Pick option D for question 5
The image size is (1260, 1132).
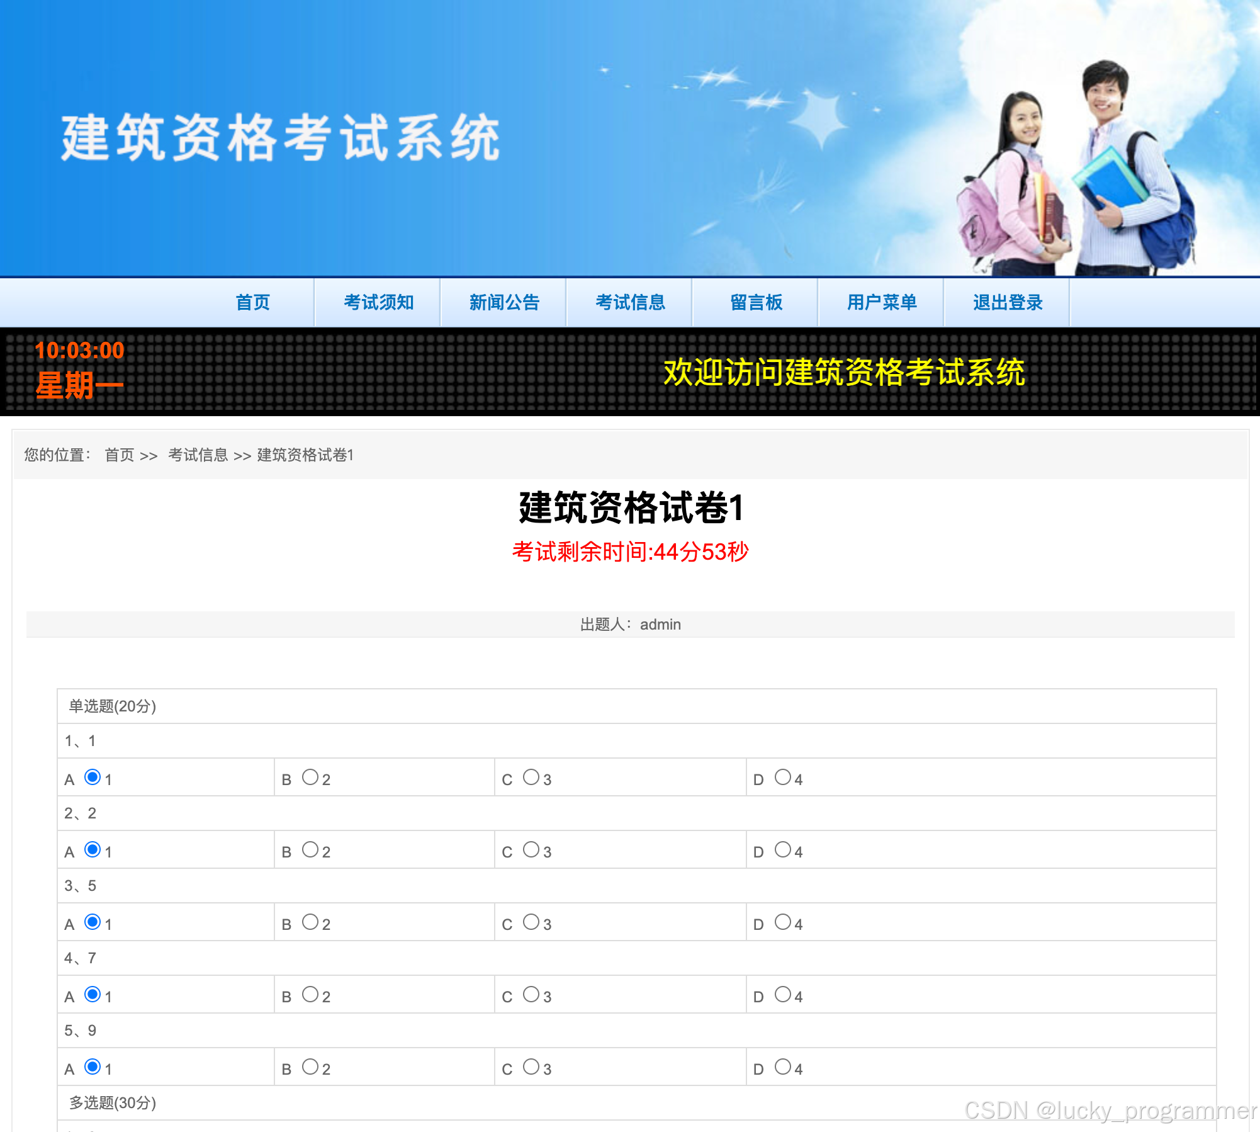(782, 1067)
